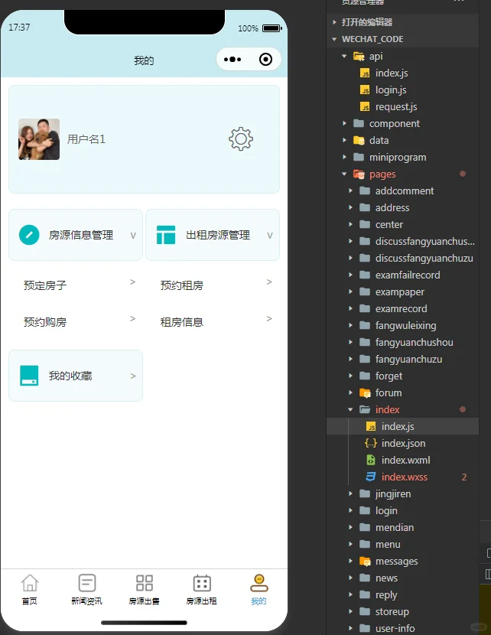Open index.wxml file
The height and width of the screenshot is (635, 491).
402,460
